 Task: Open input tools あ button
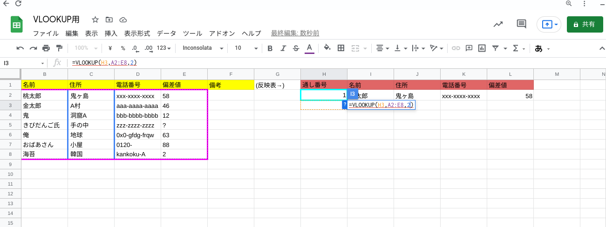(539, 48)
